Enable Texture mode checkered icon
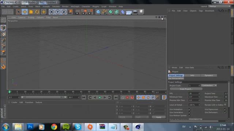The width and height of the screenshot is (234, 131). pyautogui.click(x=3, y=34)
